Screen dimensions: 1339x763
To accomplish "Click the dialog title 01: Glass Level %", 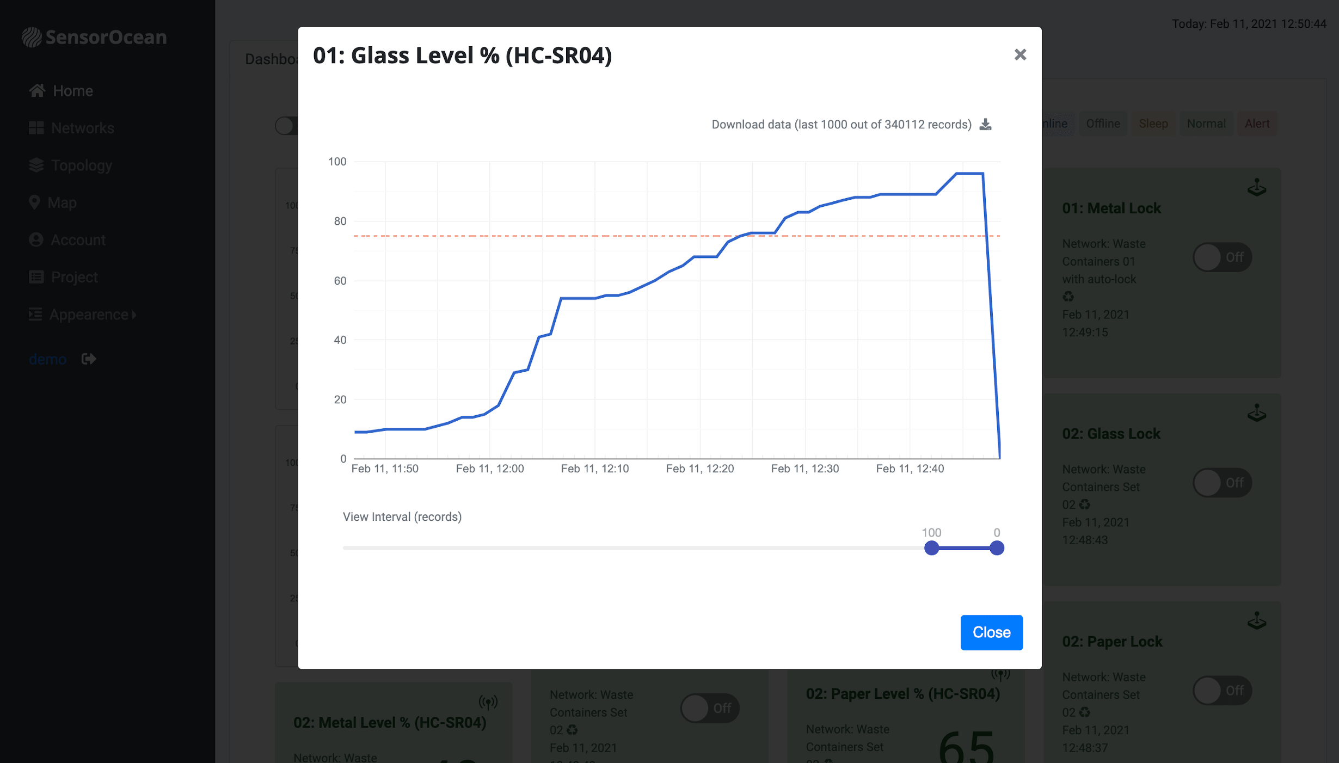I will point(462,56).
